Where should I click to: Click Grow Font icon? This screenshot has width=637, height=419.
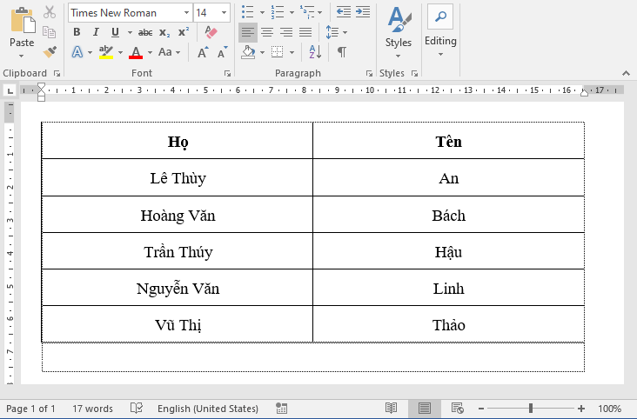[203, 52]
